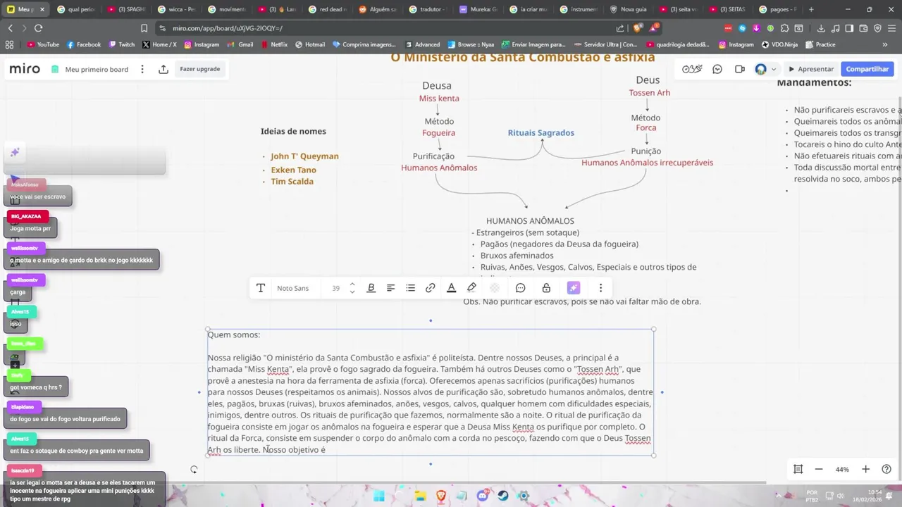Open Steam from the taskbar
Image resolution: width=902 pixels, height=507 pixels.
click(x=503, y=496)
